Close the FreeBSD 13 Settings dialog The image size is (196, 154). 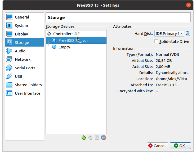point(189,5)
